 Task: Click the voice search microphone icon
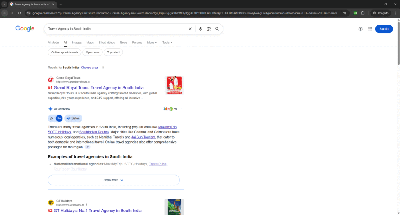click(200, 29)
